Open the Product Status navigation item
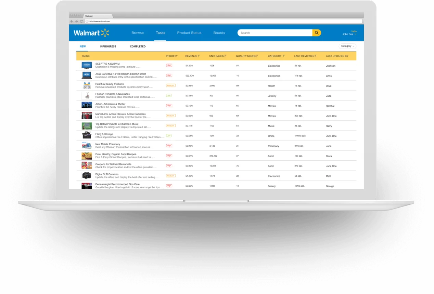434x294 pixels. tap(189, 33)
